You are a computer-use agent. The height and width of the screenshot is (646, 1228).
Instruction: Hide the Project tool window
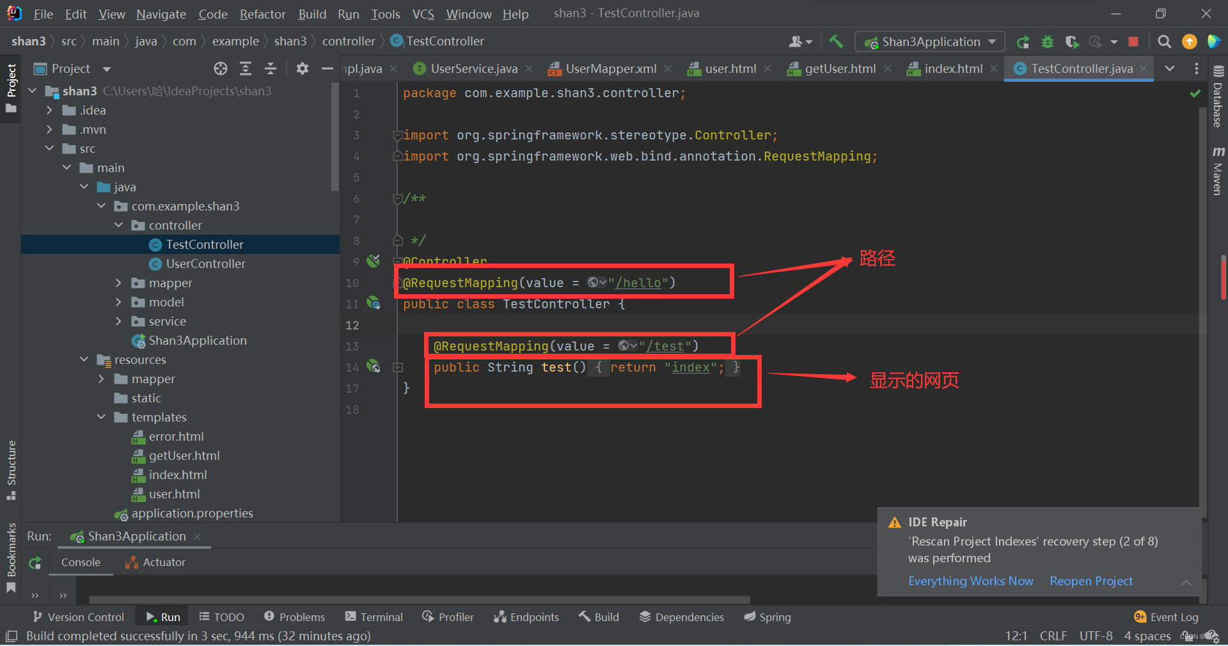click(x=327, y=68)
